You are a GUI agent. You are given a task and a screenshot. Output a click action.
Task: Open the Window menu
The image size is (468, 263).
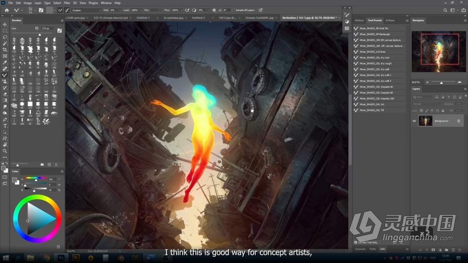tap(106, 3)
